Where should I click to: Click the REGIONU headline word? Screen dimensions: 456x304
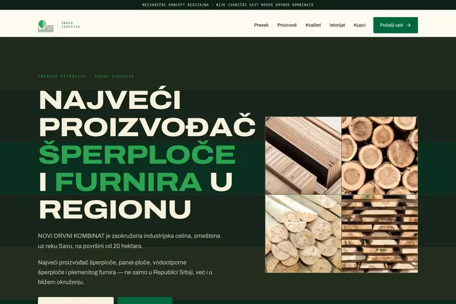115,209
